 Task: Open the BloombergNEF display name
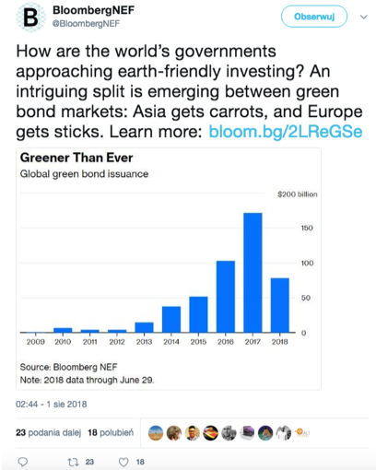(93, 10)
